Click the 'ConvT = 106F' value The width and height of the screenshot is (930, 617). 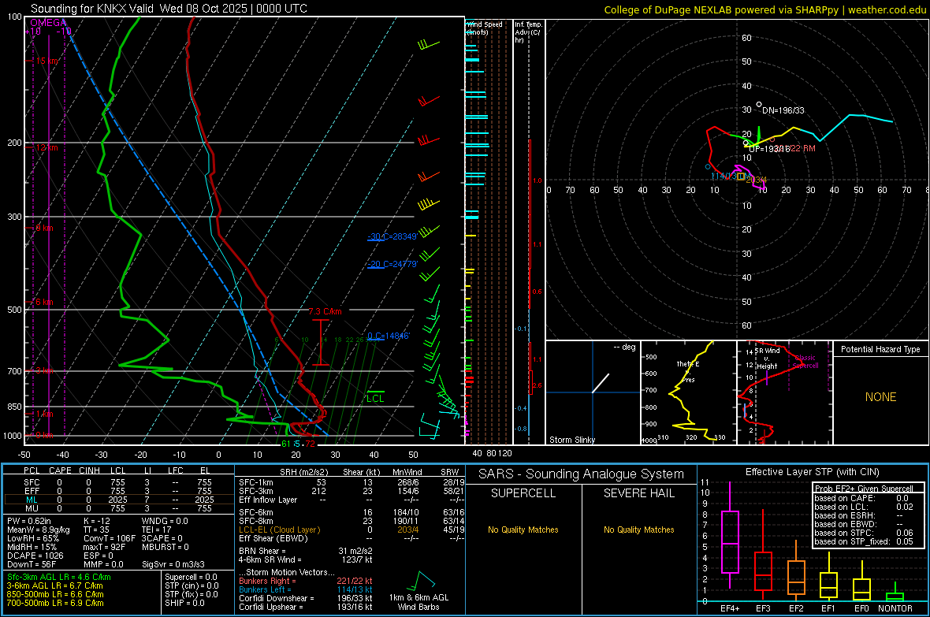coord(110,538)
